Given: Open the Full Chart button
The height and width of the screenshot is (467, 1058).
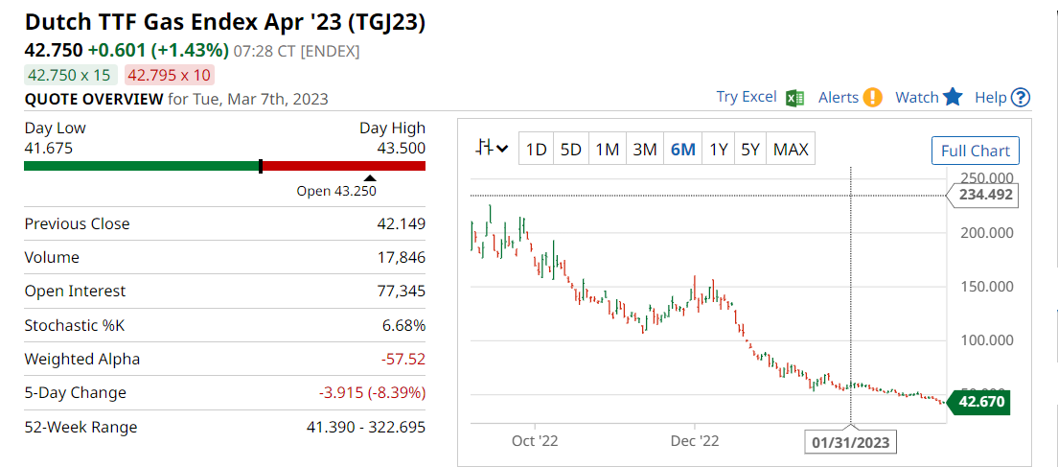Looking at the screenshot, I should [975, 151].
